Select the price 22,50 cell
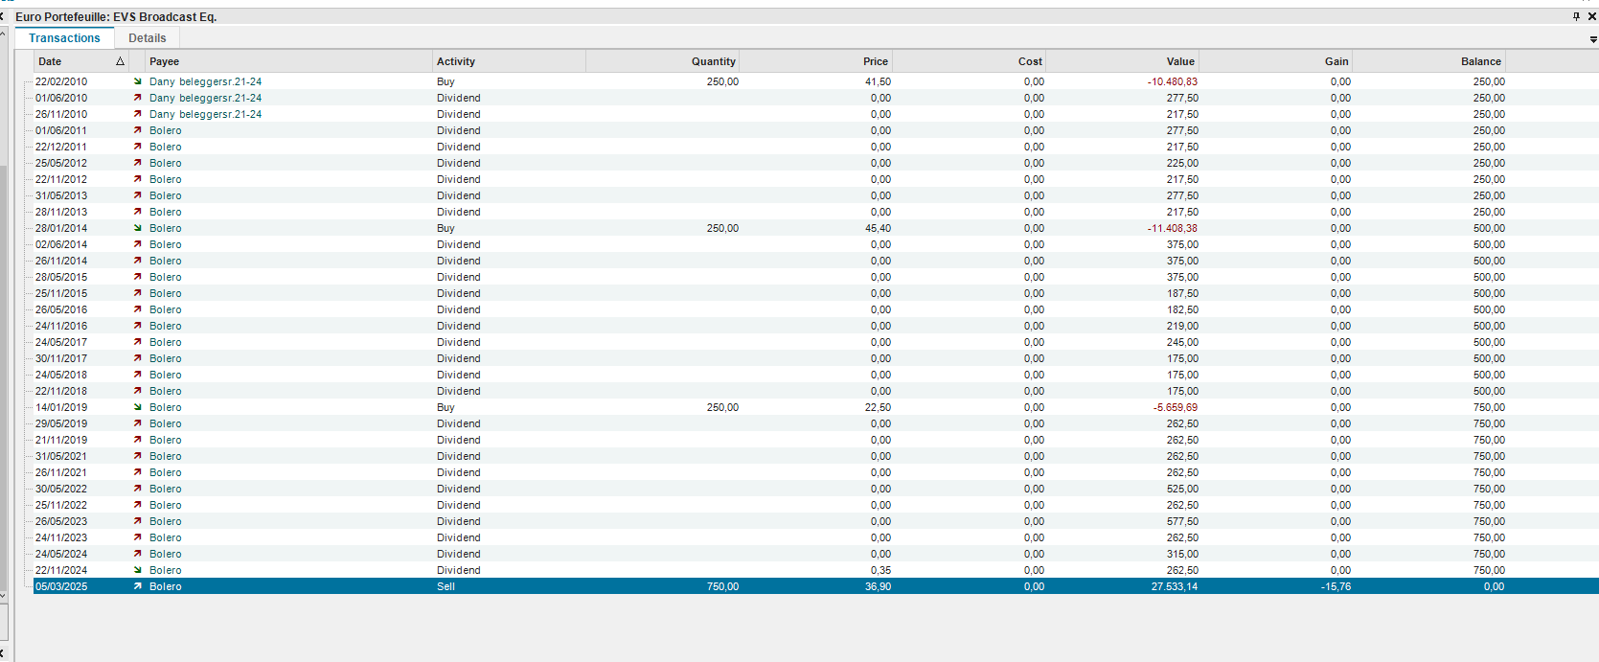1599x662 pixels. (x=878, y=407)
